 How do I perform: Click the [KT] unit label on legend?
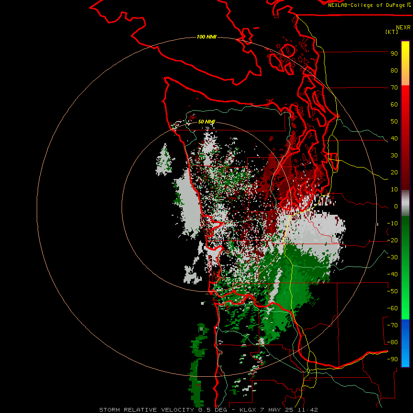click(392, 32)
